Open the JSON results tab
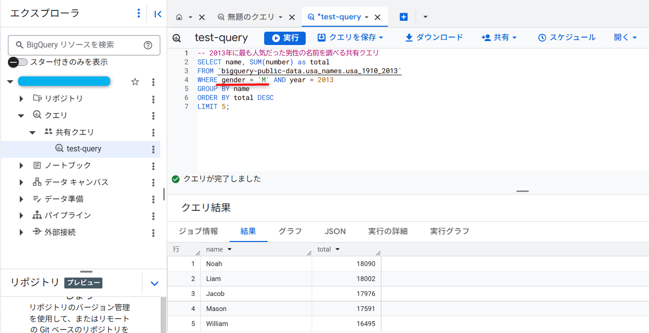The width and height of the screenshot is (649, 333). pos(335,232)
